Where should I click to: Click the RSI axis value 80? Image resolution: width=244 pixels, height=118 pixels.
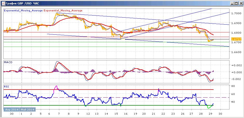click(x=233, y=86)
